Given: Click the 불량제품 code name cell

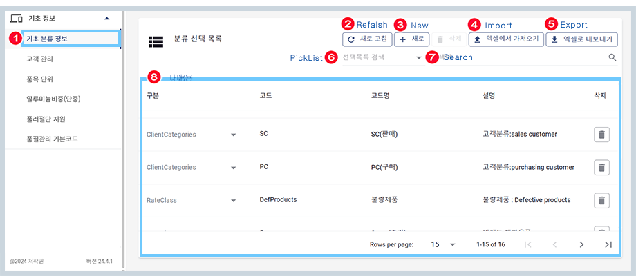Looking at the screenshot, I should pyautogui.click(x=384, y=200).
